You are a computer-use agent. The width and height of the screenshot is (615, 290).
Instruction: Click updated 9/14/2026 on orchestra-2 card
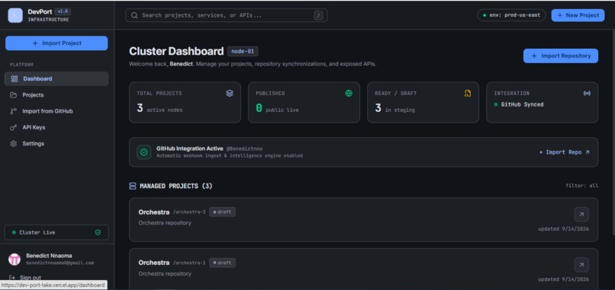click(x=563, y=228)
